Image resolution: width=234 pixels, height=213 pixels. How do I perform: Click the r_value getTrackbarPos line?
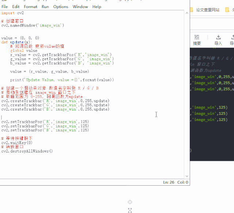click(61, 55)
